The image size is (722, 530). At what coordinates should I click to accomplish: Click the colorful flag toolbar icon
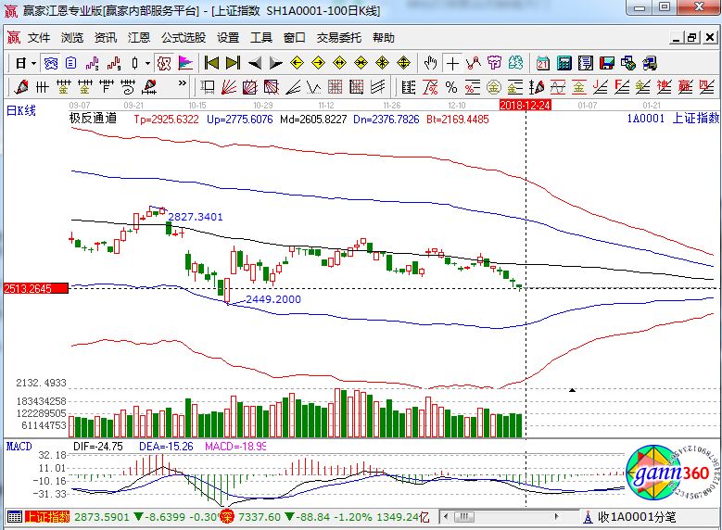click(185, 64)
